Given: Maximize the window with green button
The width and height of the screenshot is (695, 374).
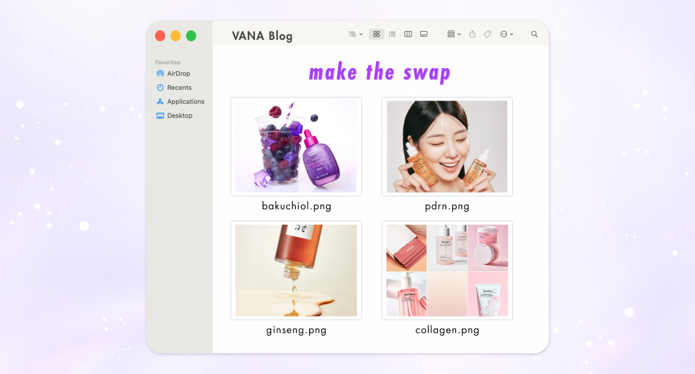Looking at the screenshot, I should [x=191, y=36].
